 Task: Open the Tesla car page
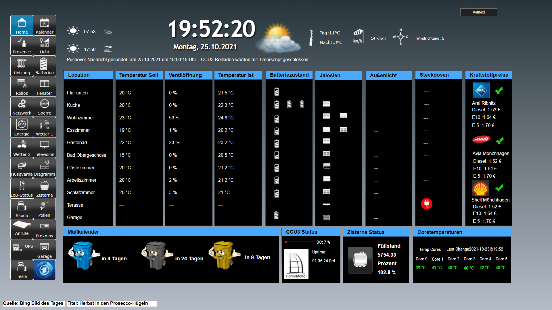(22, 270)
